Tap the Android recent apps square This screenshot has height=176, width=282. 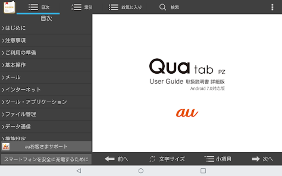(203, 170)
